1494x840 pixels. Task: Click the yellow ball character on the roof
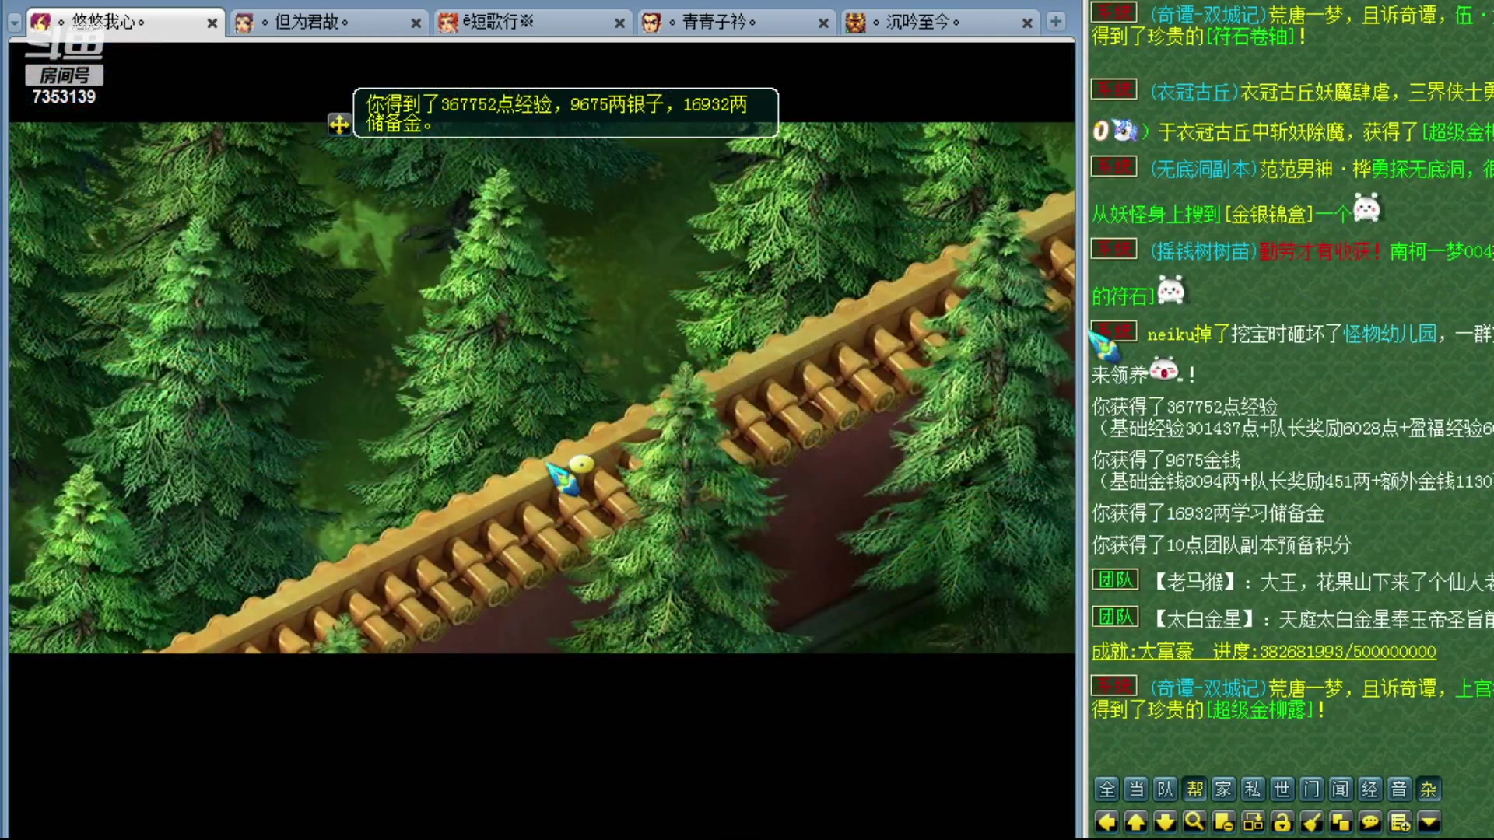click(x=581, y=464)
